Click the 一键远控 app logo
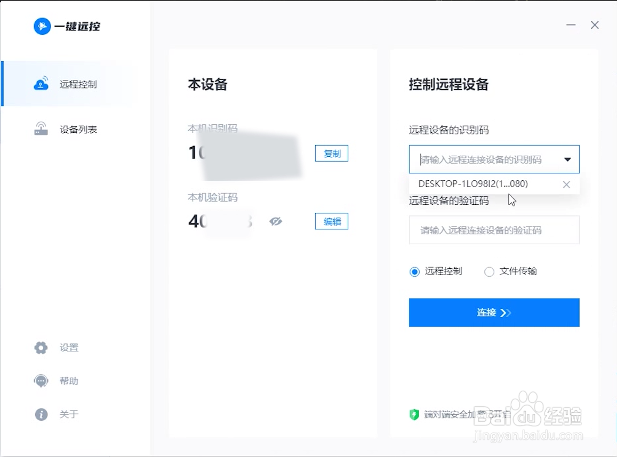 (67, 26)
